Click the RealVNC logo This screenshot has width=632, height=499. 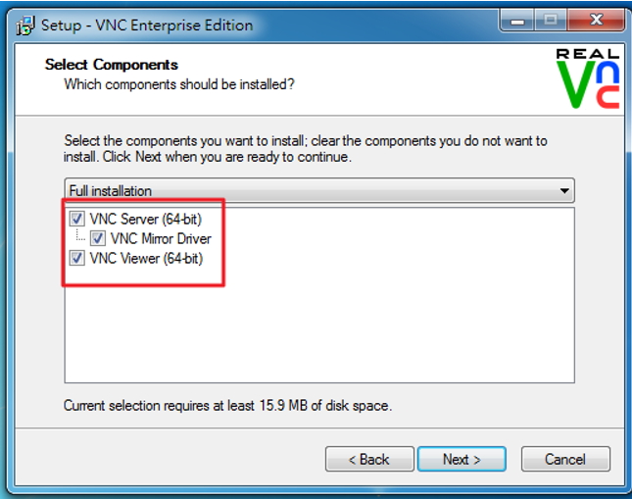588,78
